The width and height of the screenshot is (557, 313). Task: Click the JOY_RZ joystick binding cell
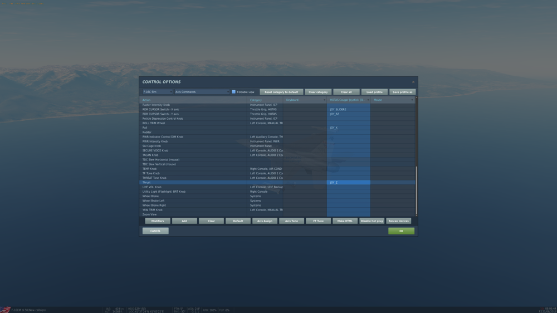tap(349, 114)
